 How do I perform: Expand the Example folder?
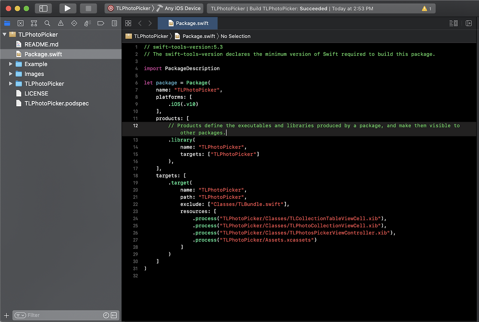click(x=11, y=64)
